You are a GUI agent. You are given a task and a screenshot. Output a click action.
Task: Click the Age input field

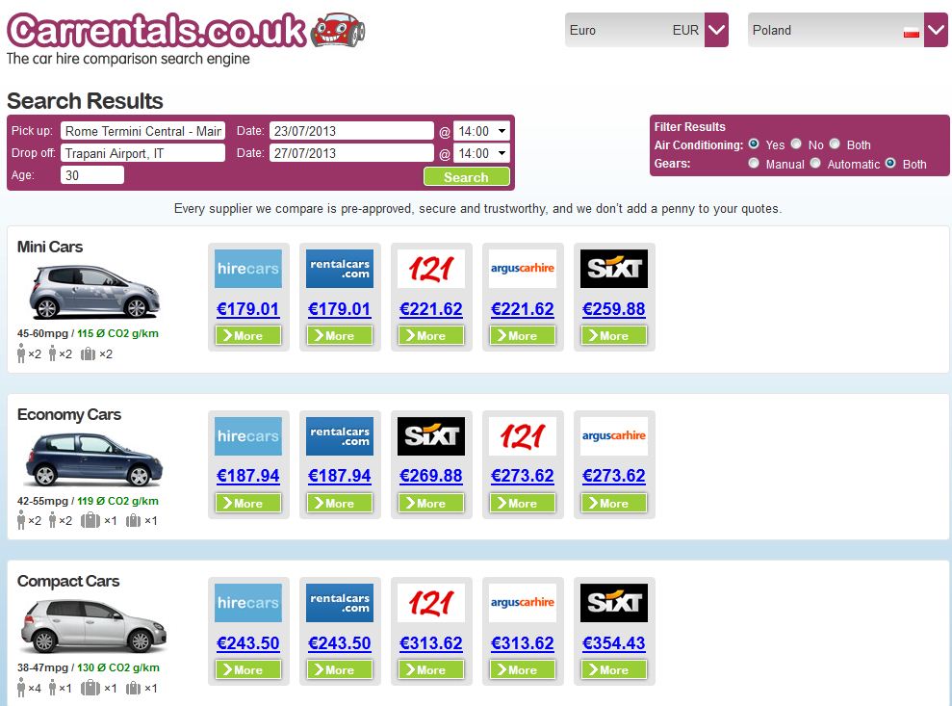click(x=92, y=175)
